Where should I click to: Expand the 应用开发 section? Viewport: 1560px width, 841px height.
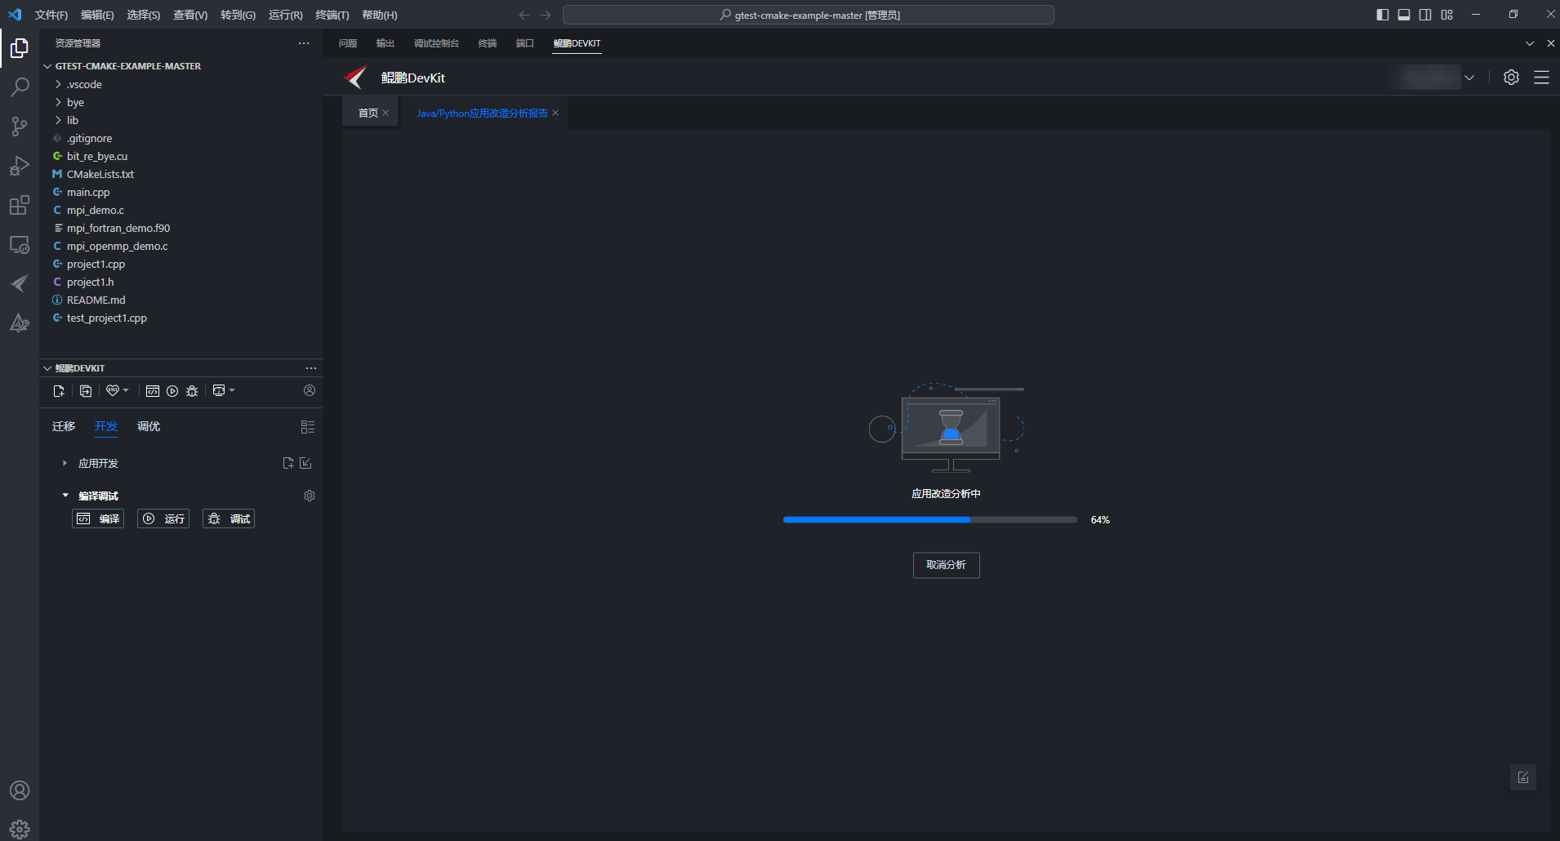coord(65,463)
